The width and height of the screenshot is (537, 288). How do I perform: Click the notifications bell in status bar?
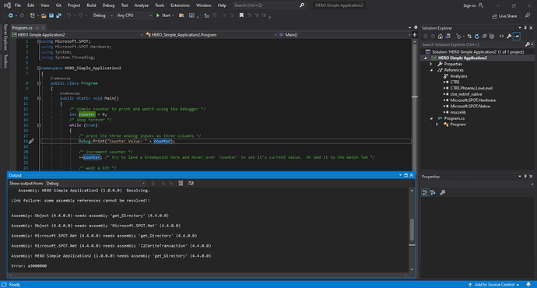(528, 285)
